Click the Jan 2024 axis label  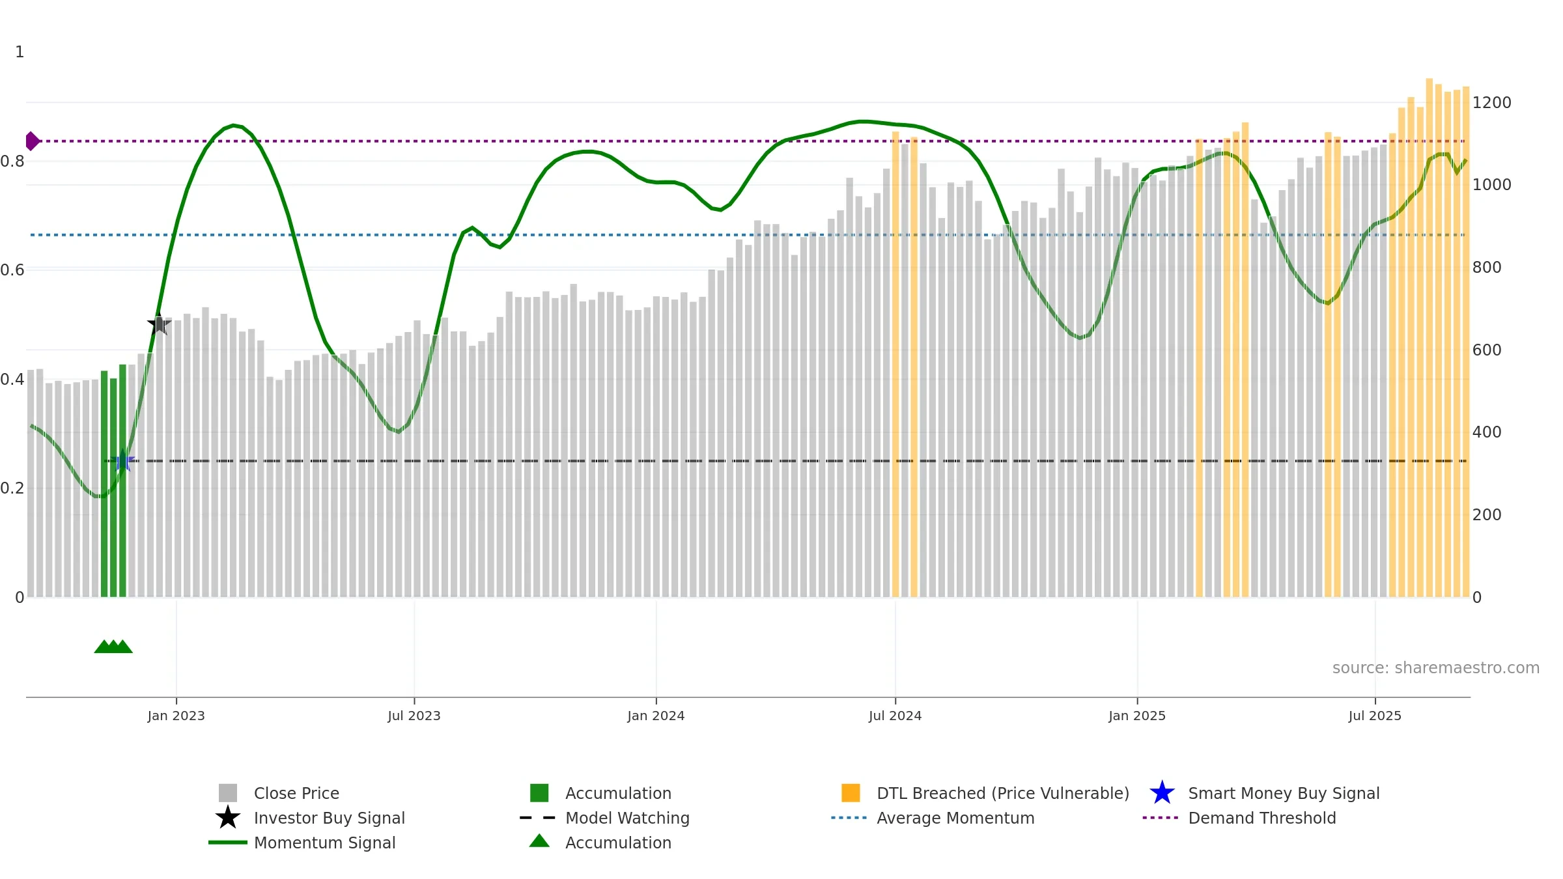656,716
